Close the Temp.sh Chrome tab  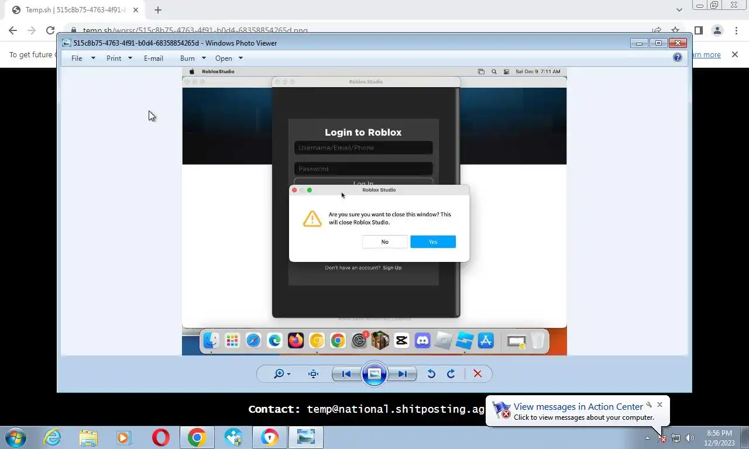coord(135,10)
